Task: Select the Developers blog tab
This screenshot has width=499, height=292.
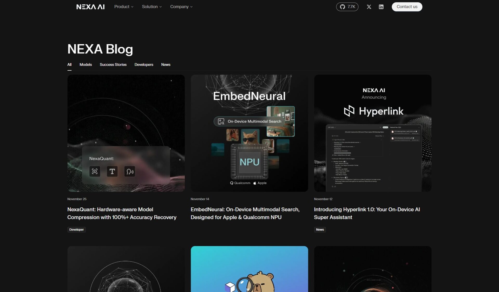Action: (x=144, y=65)
